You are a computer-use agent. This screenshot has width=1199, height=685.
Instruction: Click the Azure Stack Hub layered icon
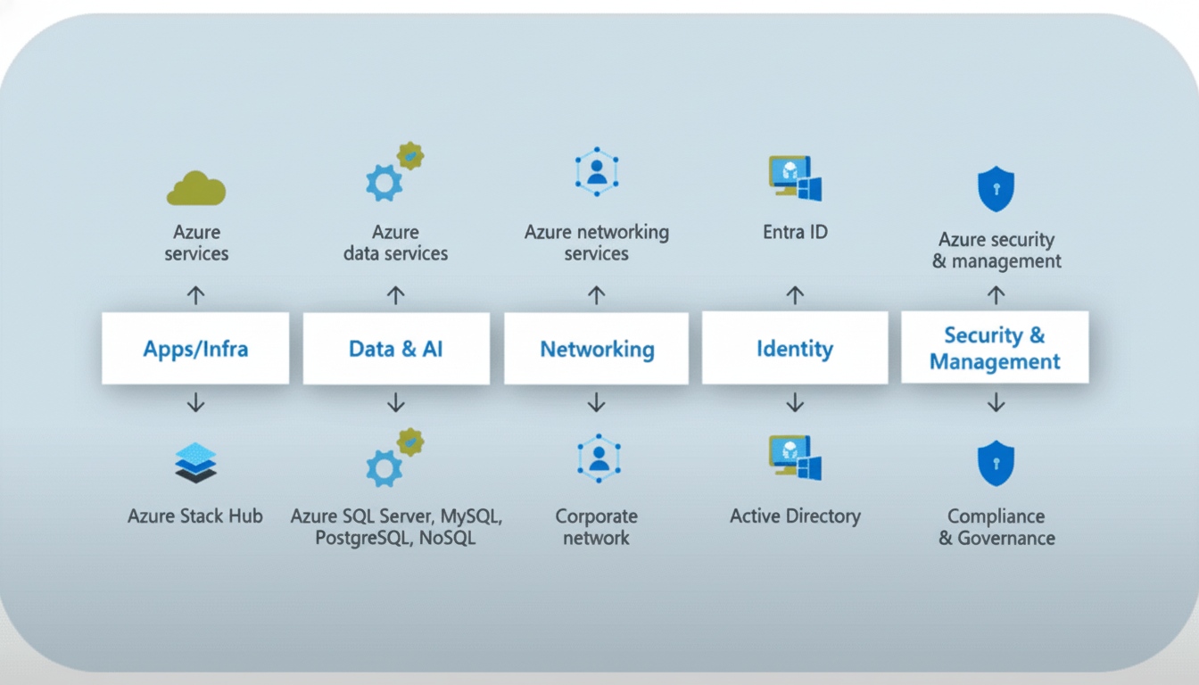[x=195, y=462]
